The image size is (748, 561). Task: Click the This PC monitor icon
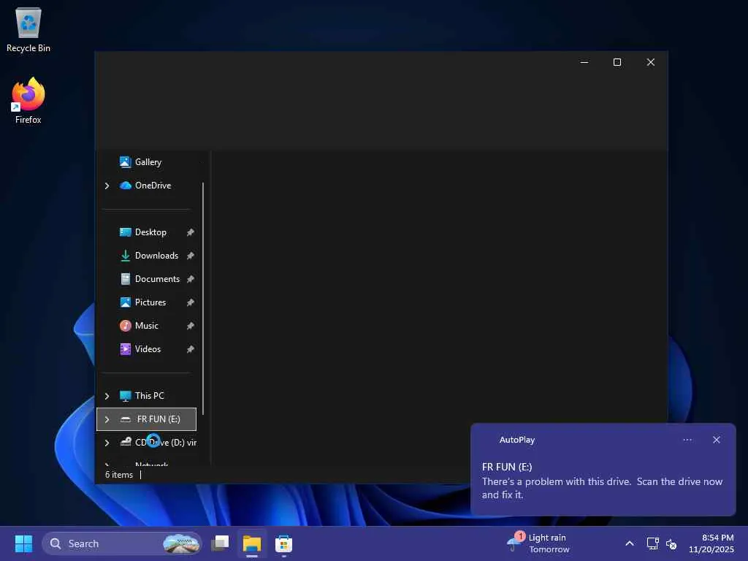pos(125,396)
